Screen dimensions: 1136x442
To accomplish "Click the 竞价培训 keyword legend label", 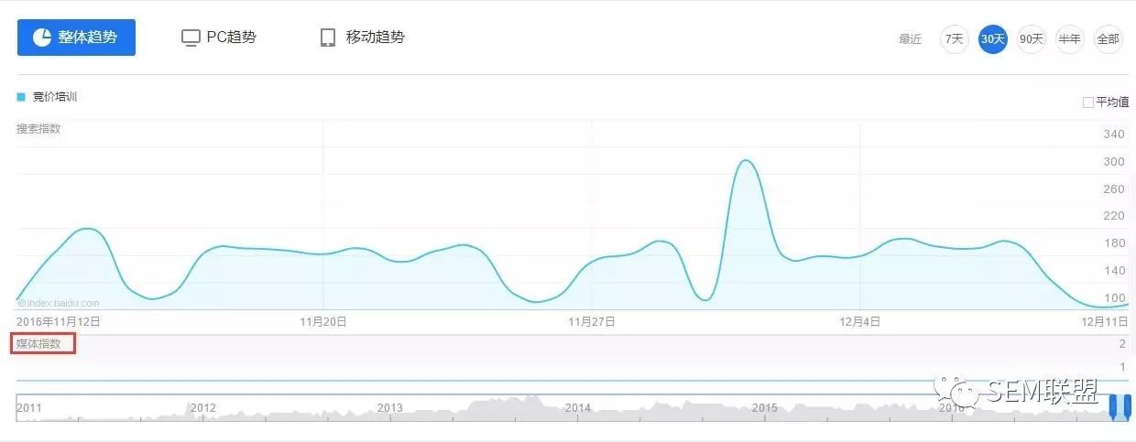I will tap(55, 97).
